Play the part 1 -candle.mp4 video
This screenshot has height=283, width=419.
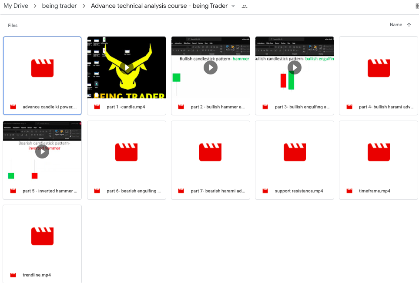tap(127, 67)
